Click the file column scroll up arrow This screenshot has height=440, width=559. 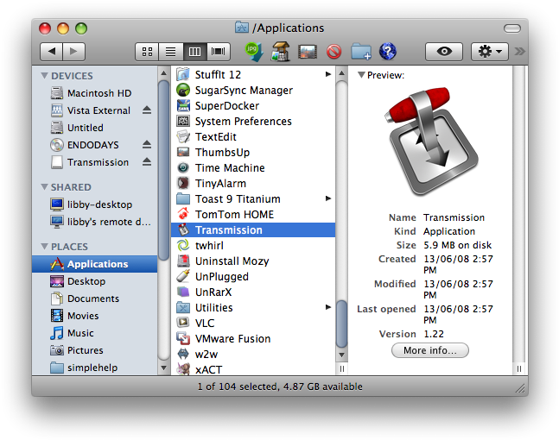pos(341,73)
